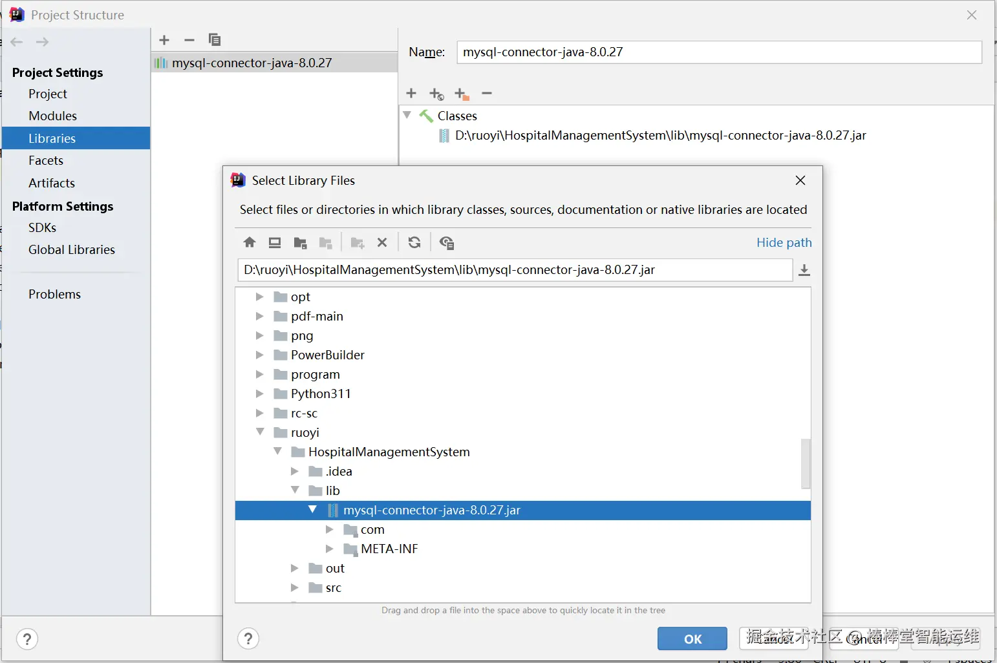The height and width of the screenshot is (663, 997).
Task: Select mysql-connector-java-8.0.27.jar in file tree
Action: pos(523,510)
